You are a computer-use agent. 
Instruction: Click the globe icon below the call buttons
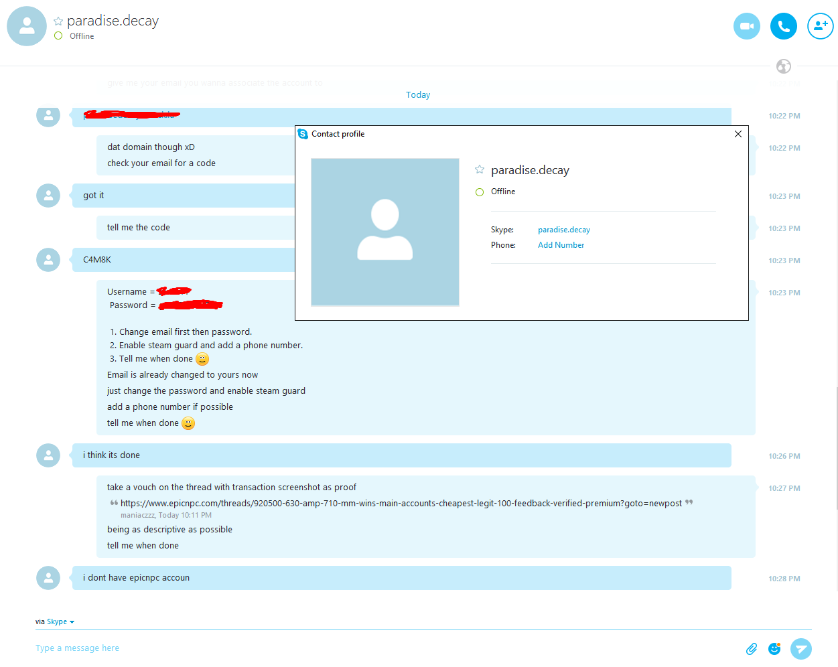(784, 66)
